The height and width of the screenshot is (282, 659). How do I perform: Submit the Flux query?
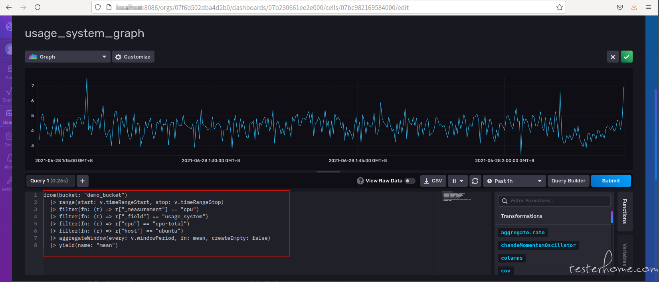coord(611,181)
